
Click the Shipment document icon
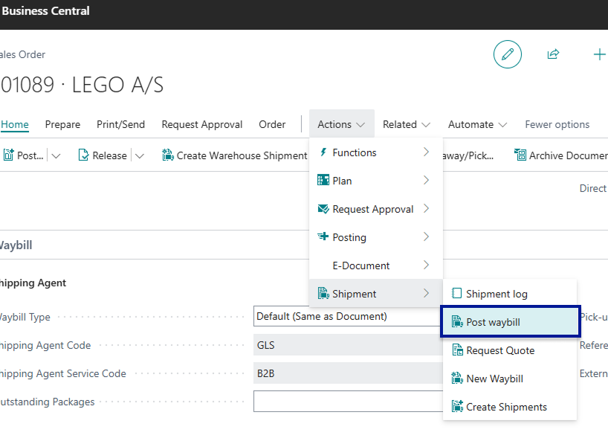pos(323,293)
